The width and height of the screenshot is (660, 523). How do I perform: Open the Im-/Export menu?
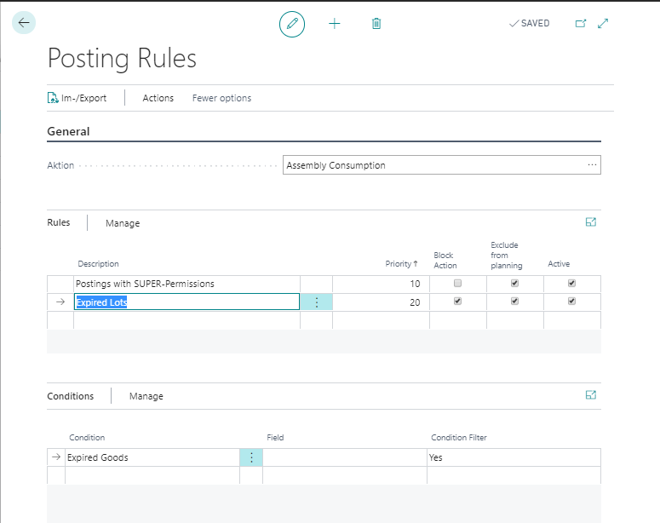[x=77, y=98]
